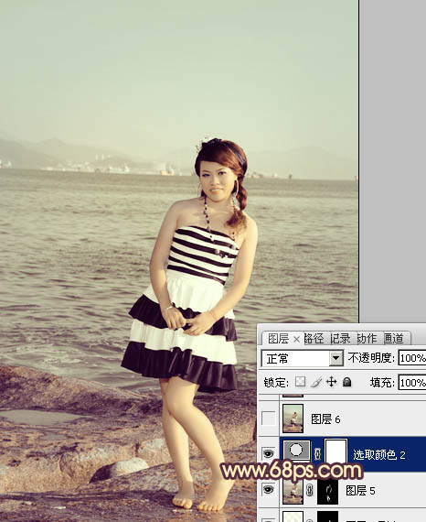Click the 不透明度 opacity field
The width and height of the screenshot is (426, 522).
tap(412, 358)
